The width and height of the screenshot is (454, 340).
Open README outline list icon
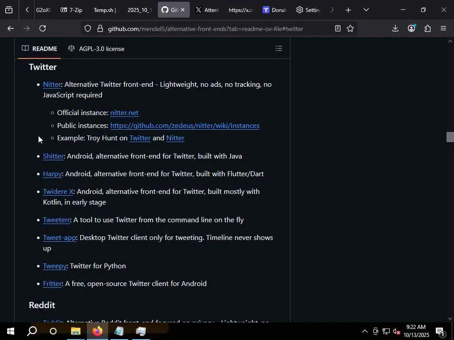click(279, 48)
